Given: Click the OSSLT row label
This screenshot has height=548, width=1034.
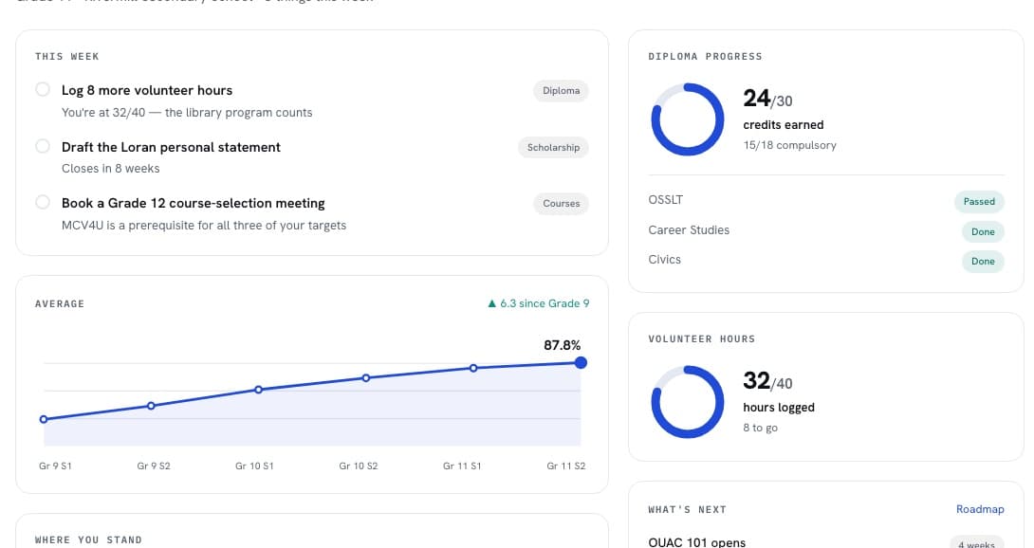Looking at the screenshot, I should [665, 200].
